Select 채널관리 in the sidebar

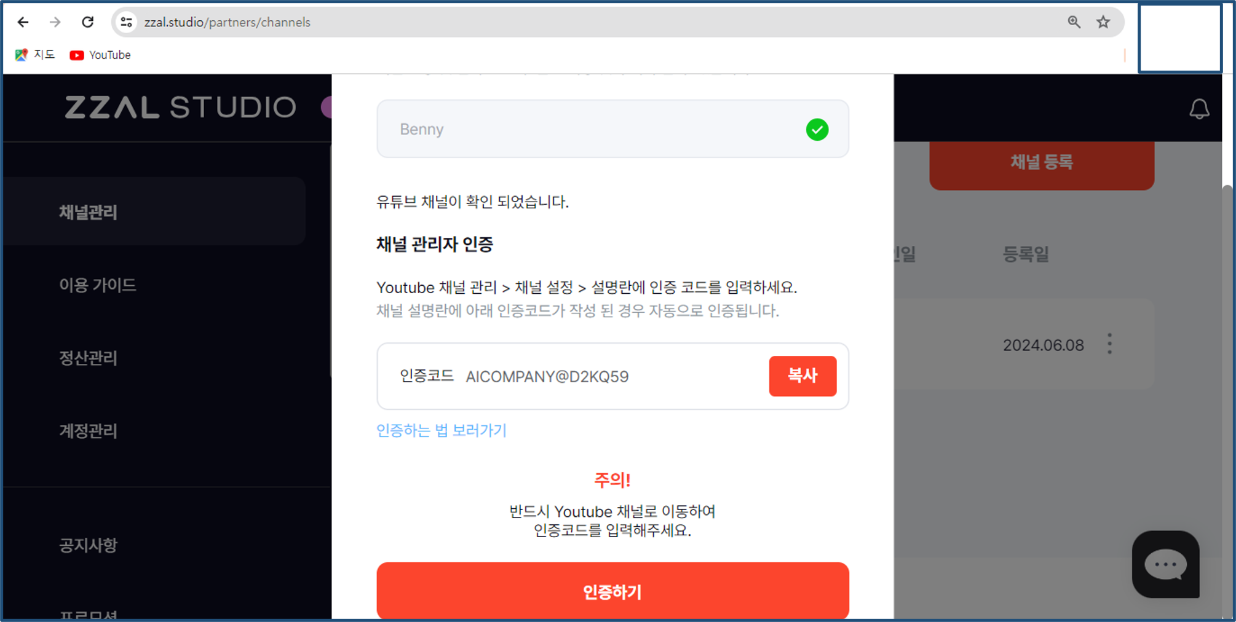89,213
